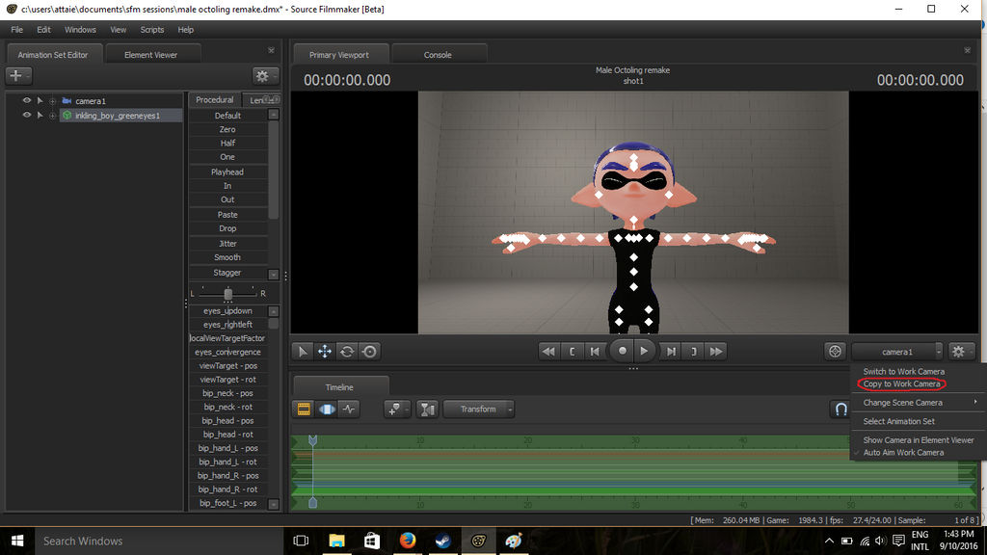Step forward one frame
The width and height of the screenshot is (987, 555).
click(x=671, y=352)
